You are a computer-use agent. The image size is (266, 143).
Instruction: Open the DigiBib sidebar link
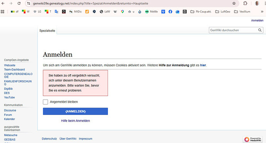[x=8, y=89]
